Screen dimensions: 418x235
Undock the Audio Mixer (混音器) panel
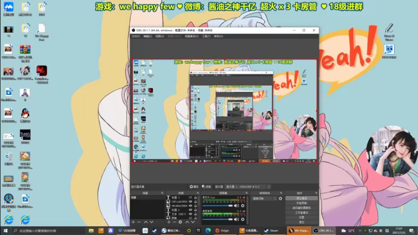pyautogui.click(x=247, y=193)
